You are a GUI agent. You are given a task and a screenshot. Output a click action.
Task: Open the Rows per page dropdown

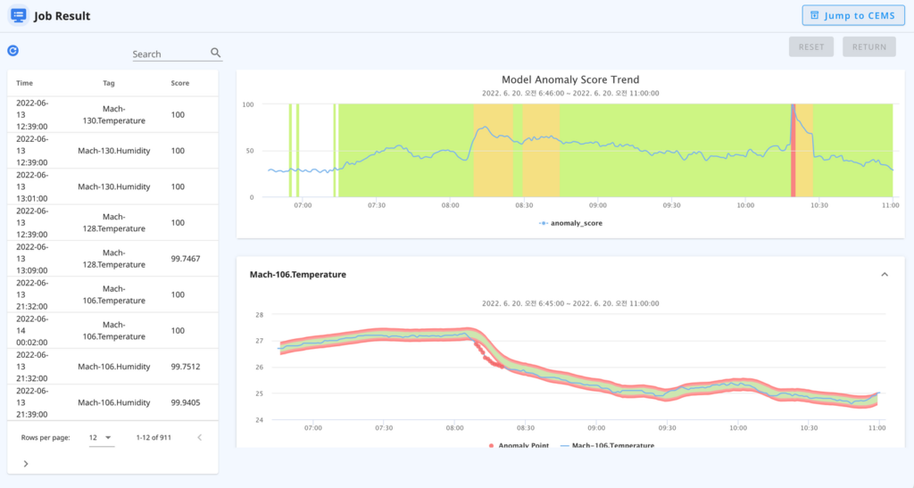(x=101, y=437)
